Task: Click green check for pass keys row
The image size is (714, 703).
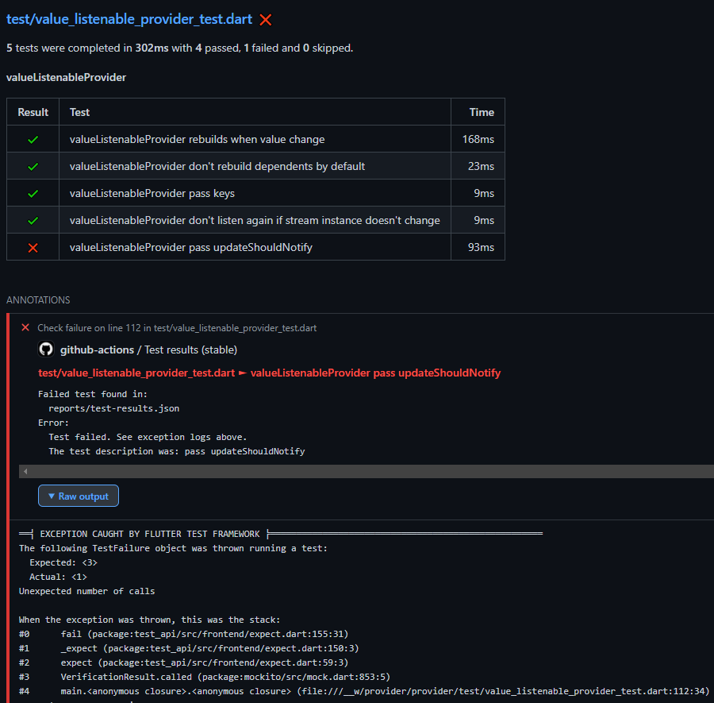Action: coord(33,194)
